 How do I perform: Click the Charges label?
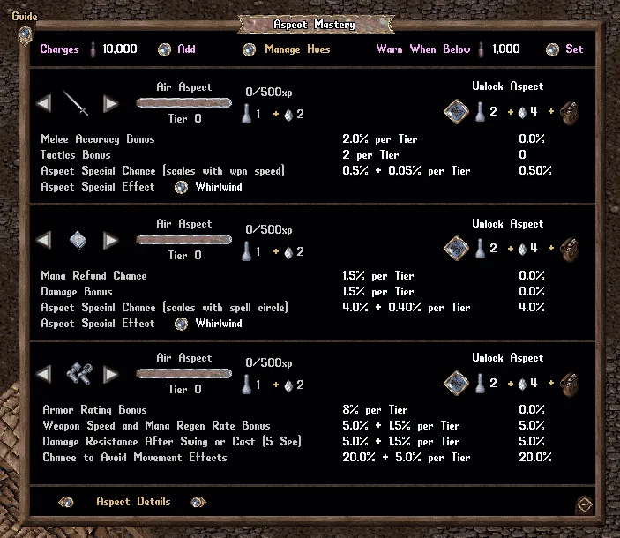pos(59,49)
